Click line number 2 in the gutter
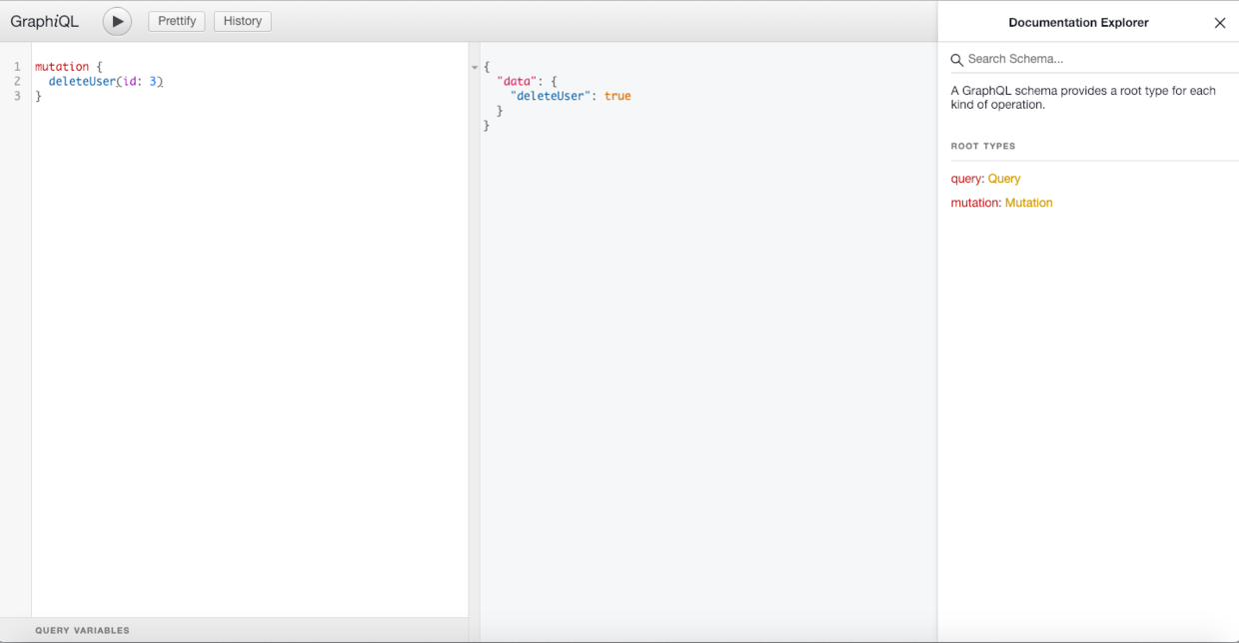The height and width of the screenshot is (643, 1239). click(x=17, y=82)
